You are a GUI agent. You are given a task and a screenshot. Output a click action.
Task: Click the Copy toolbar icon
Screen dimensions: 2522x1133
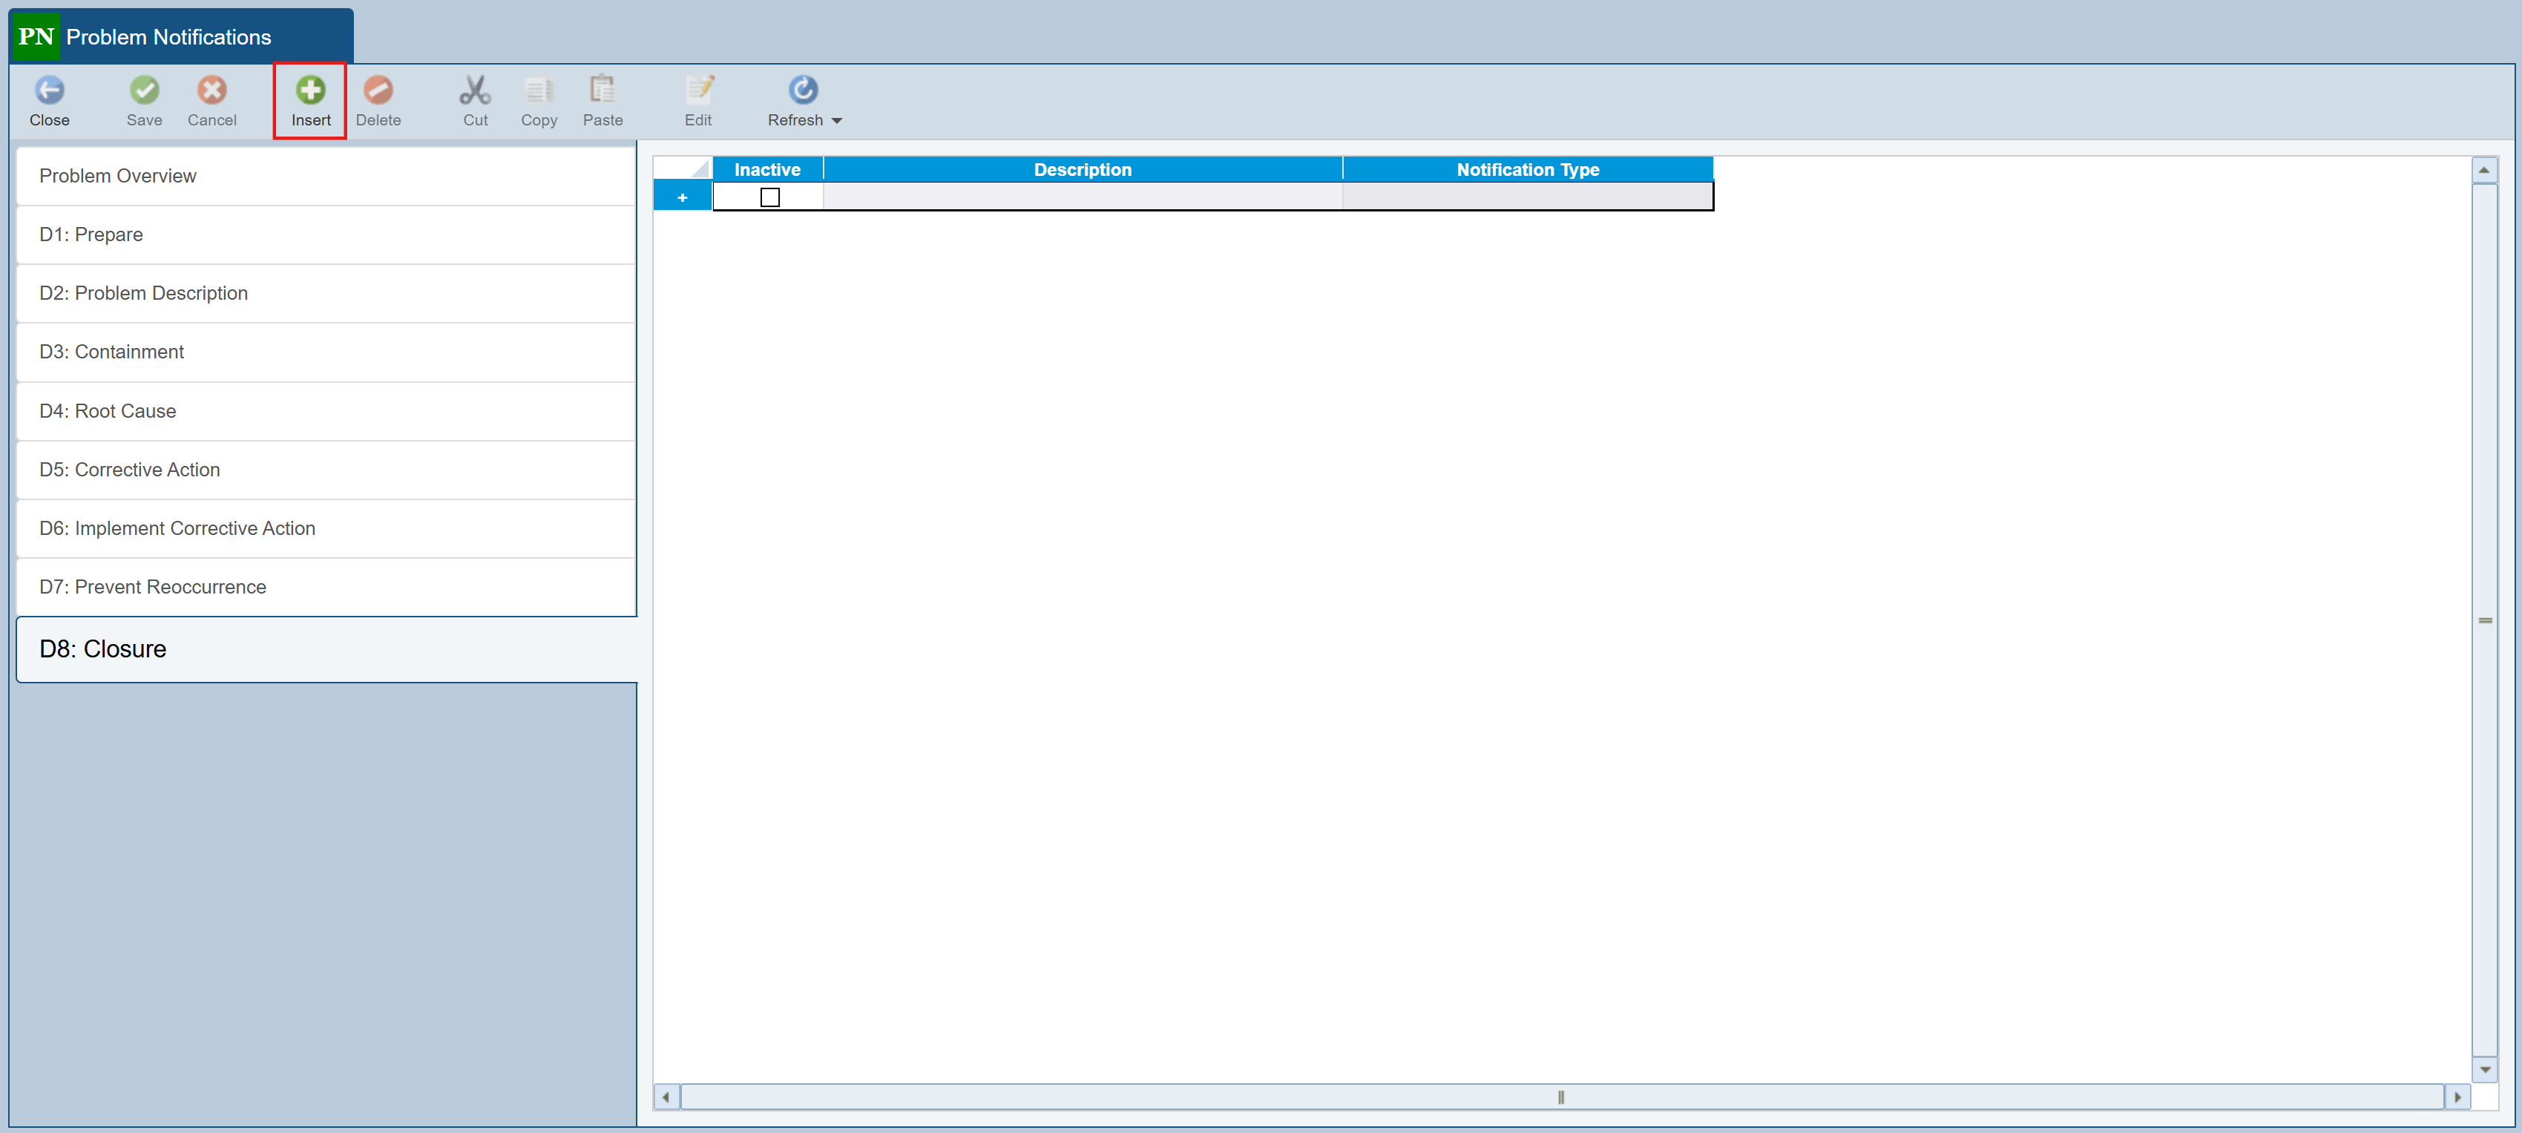539,90
